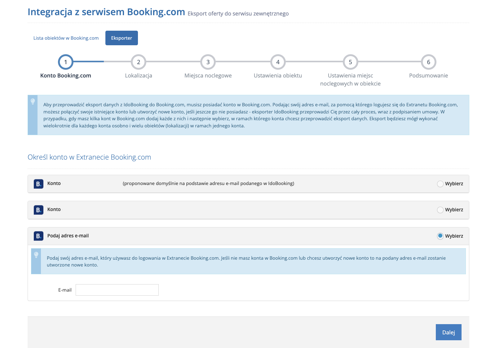Image resolution: width=482 pixels, height=348 pixels.
Task: Click the heading 'Określ konto w Extranecie Booking.com'
Action: coord(89,157)
